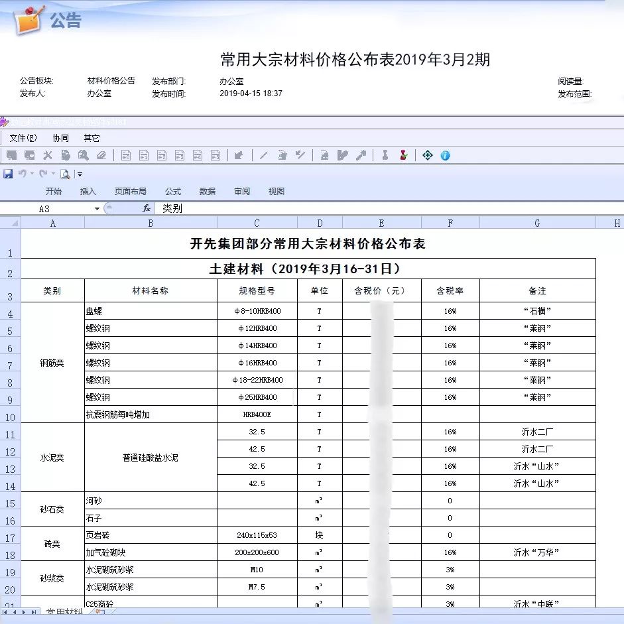Screen dimensions: 624x624
Task: Open the 其它 menu
Action: (x=92, y=138)
